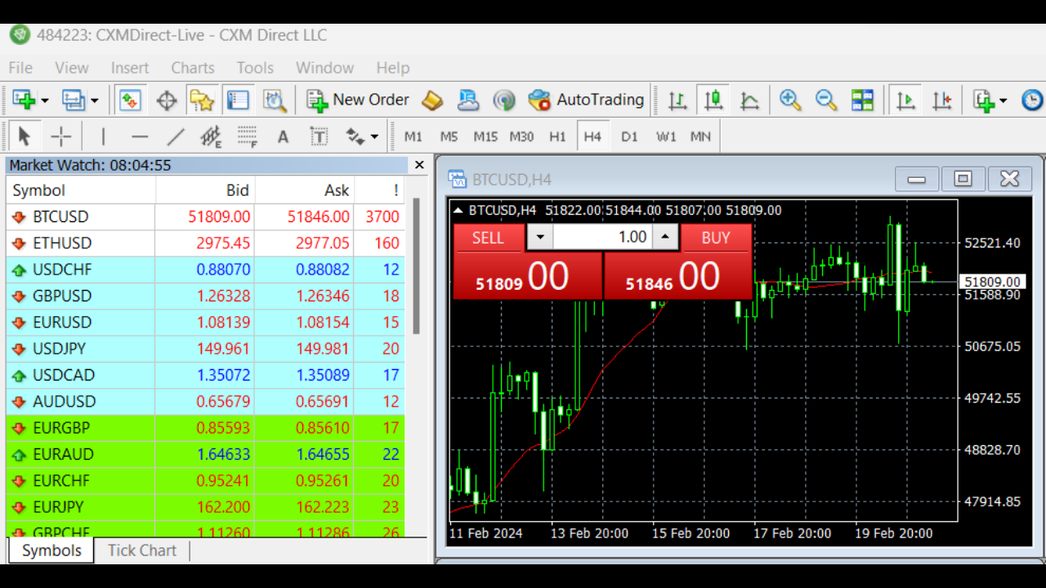Click Zoom Out magnifier icon
This screenshot has height=588, width=1046.
click(x=826, y=100)
